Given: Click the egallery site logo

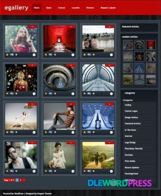Looking at the screenshot, I should [x=16, y=8].
